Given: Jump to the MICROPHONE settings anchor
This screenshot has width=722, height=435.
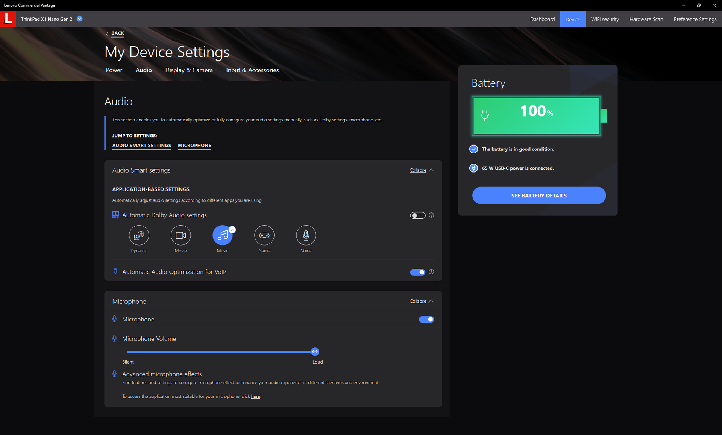Looking at the screenshot, I should pos(194,146).
